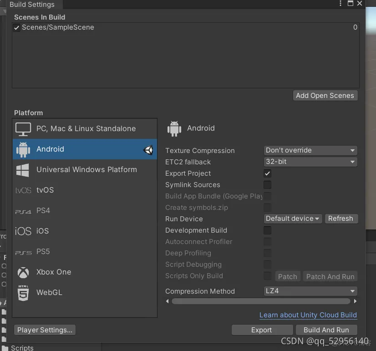Click the Patch button
This screenshot has height=351, width=376.
coord(287,277)
